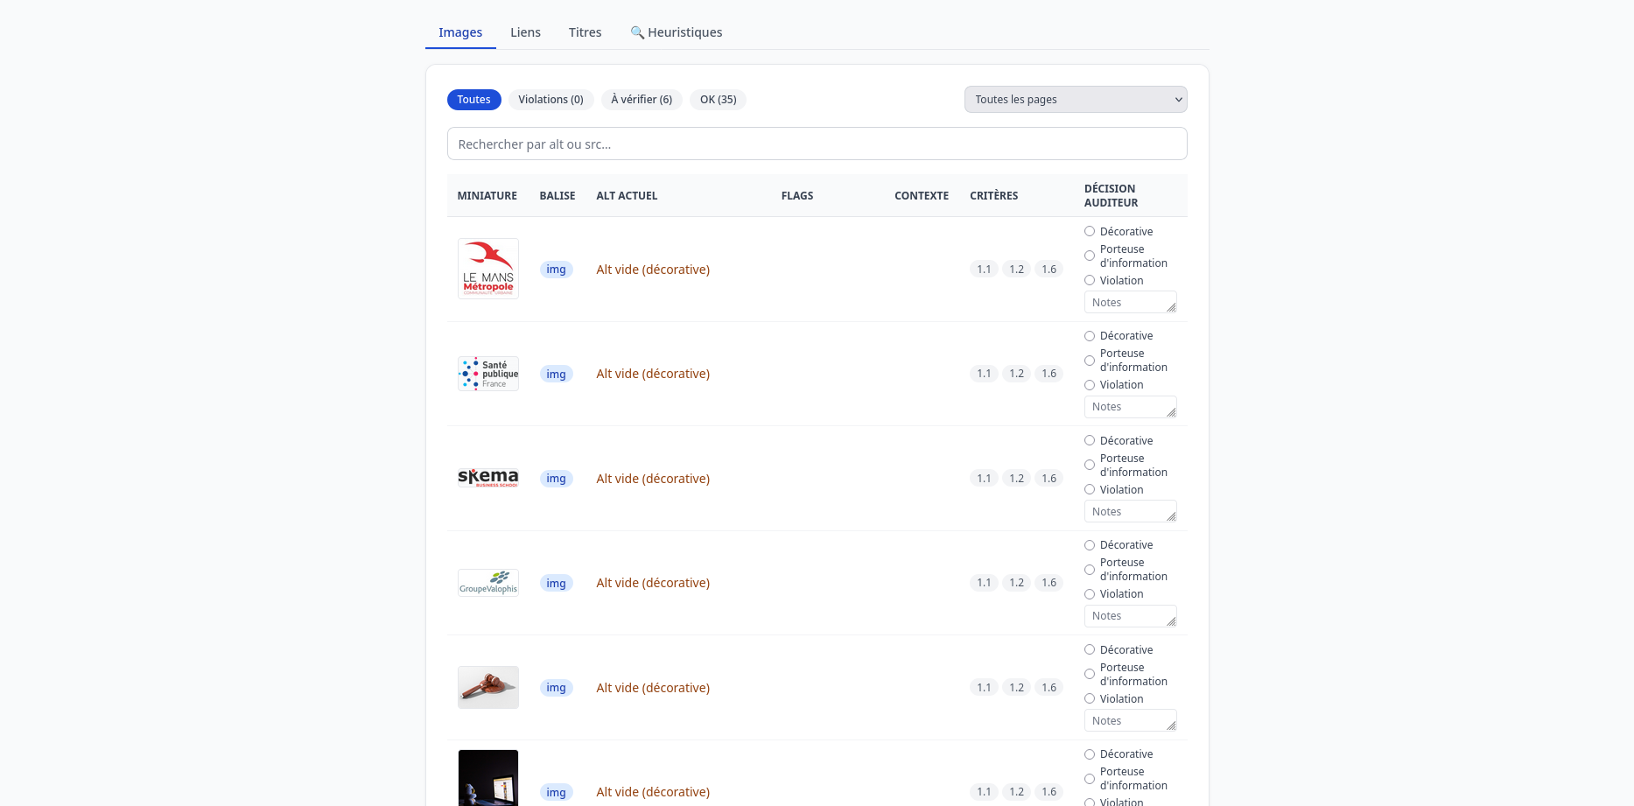Click "Alt vide (décorative)" in Santé publique France row

pos(653,374)
